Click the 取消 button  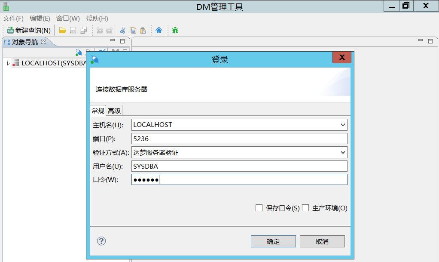coord(322,241)
